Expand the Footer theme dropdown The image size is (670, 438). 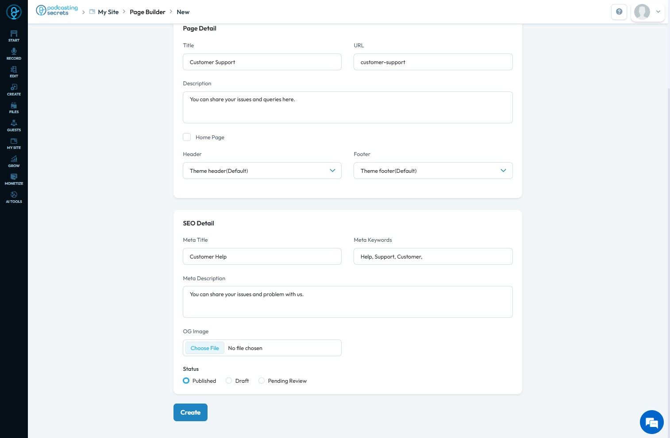(433, 171)
